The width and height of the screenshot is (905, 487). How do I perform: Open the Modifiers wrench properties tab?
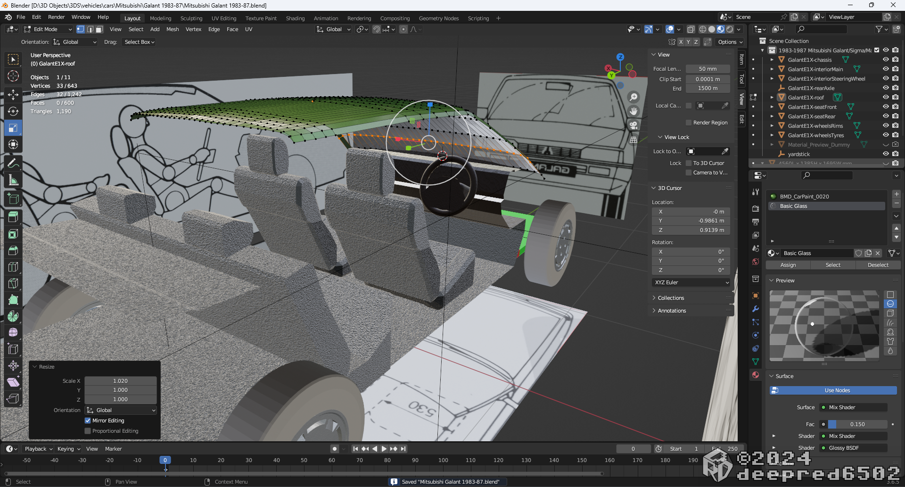click(756, 309)
